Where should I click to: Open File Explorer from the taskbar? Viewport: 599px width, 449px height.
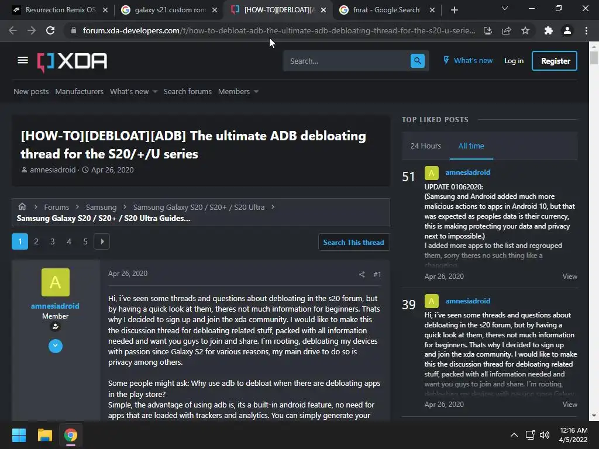tap(44, 435)
